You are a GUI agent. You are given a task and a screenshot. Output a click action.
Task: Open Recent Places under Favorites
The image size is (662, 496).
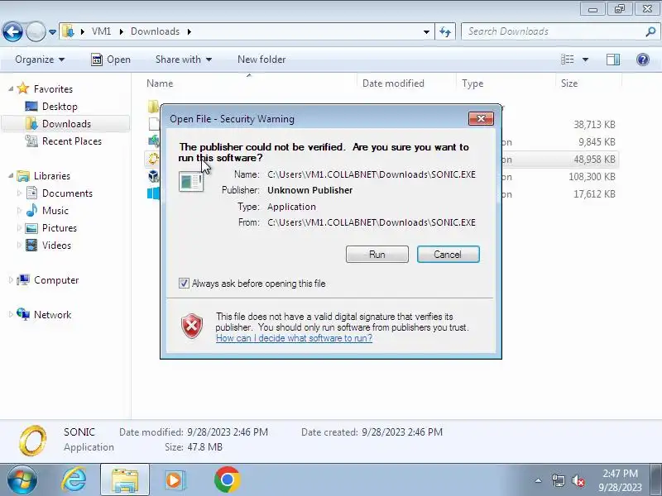point(72,141)
